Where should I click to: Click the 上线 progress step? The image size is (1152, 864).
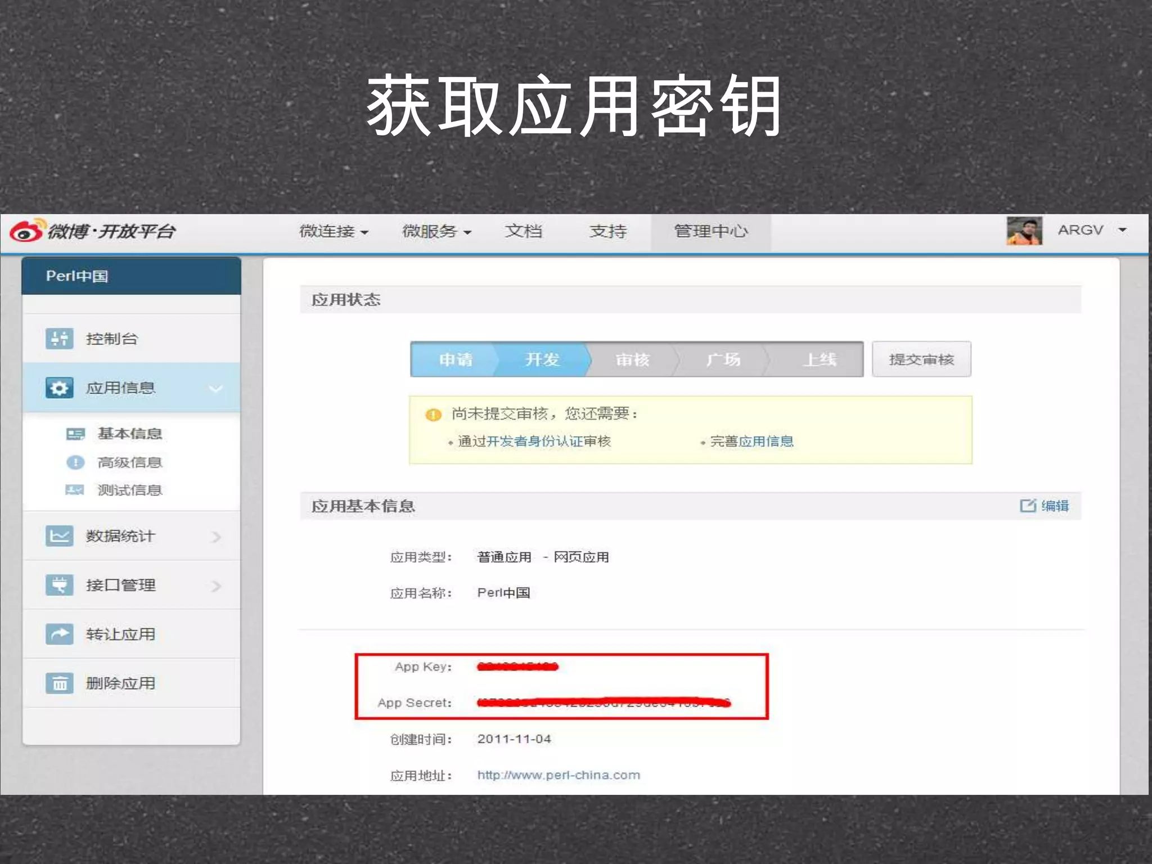tap(820, 359)
